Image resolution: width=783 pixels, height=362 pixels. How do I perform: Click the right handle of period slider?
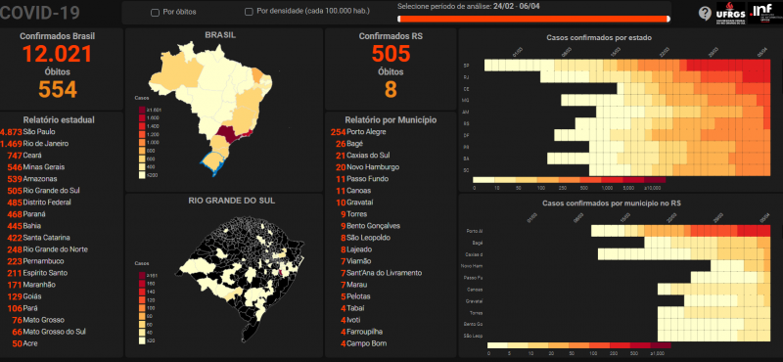668,19
